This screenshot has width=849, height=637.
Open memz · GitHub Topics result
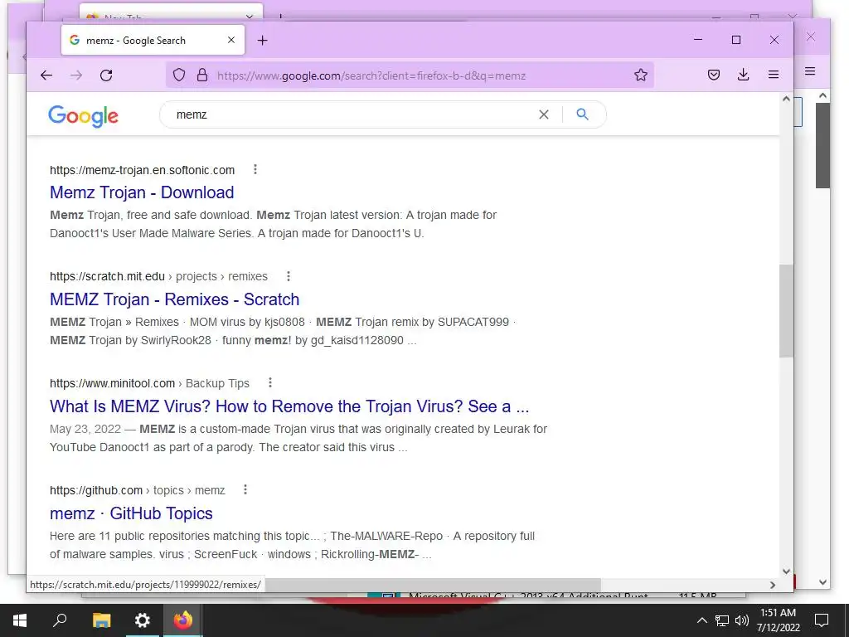click(x=131, y=513)
